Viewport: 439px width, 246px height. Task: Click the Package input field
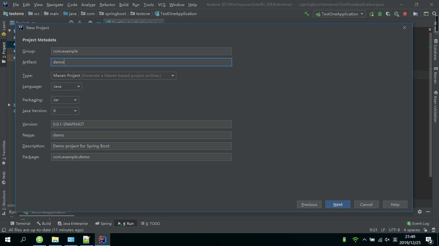141,157
